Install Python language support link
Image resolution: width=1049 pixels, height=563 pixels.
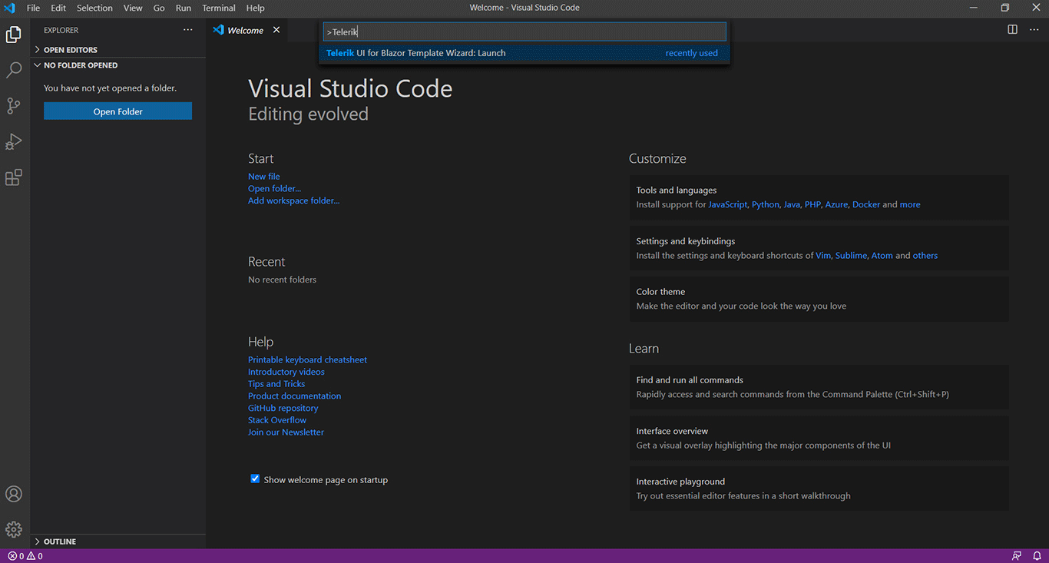tap(766, 204)
